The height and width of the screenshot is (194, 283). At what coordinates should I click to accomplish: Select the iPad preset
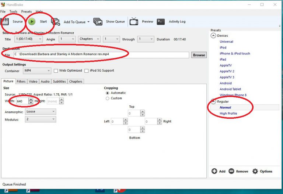pyautogui.click(x=223, y=60)
